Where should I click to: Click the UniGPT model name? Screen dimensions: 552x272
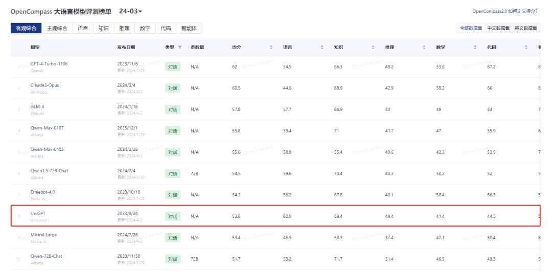coord(38,213)
